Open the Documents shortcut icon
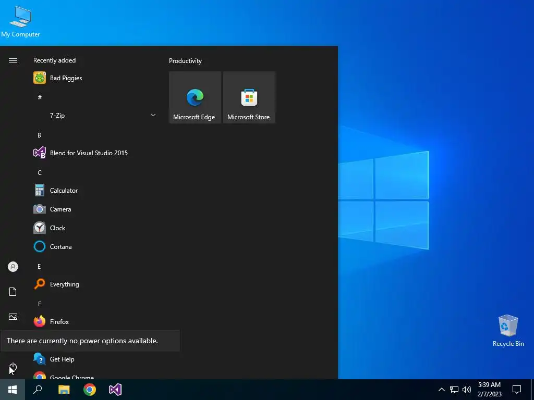This screenshot has height=400, width=534. click(x=13, y=292)
